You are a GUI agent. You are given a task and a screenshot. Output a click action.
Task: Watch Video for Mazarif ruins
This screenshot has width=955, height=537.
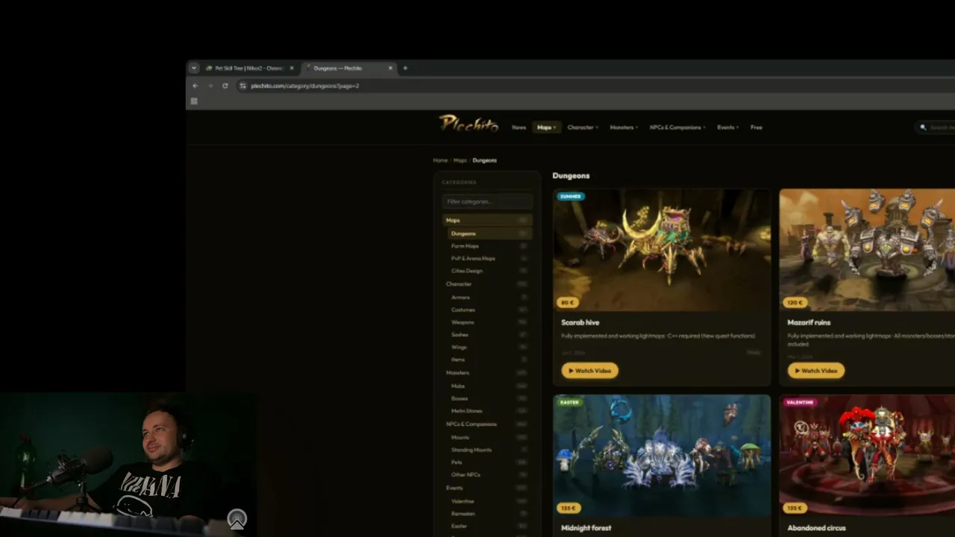coord(816,371)
